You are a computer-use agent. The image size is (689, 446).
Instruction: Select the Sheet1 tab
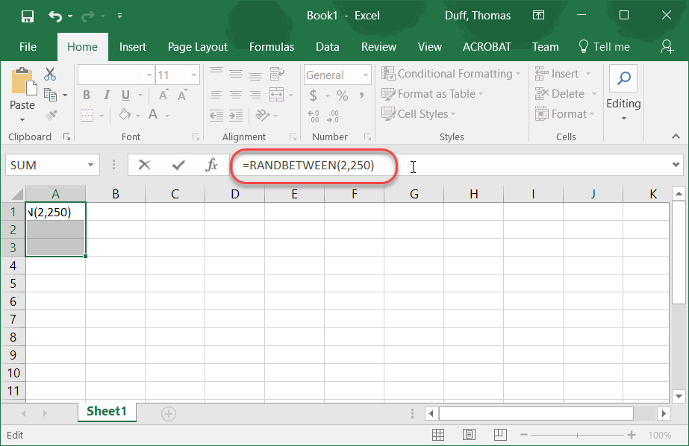(x=107, y=411)
